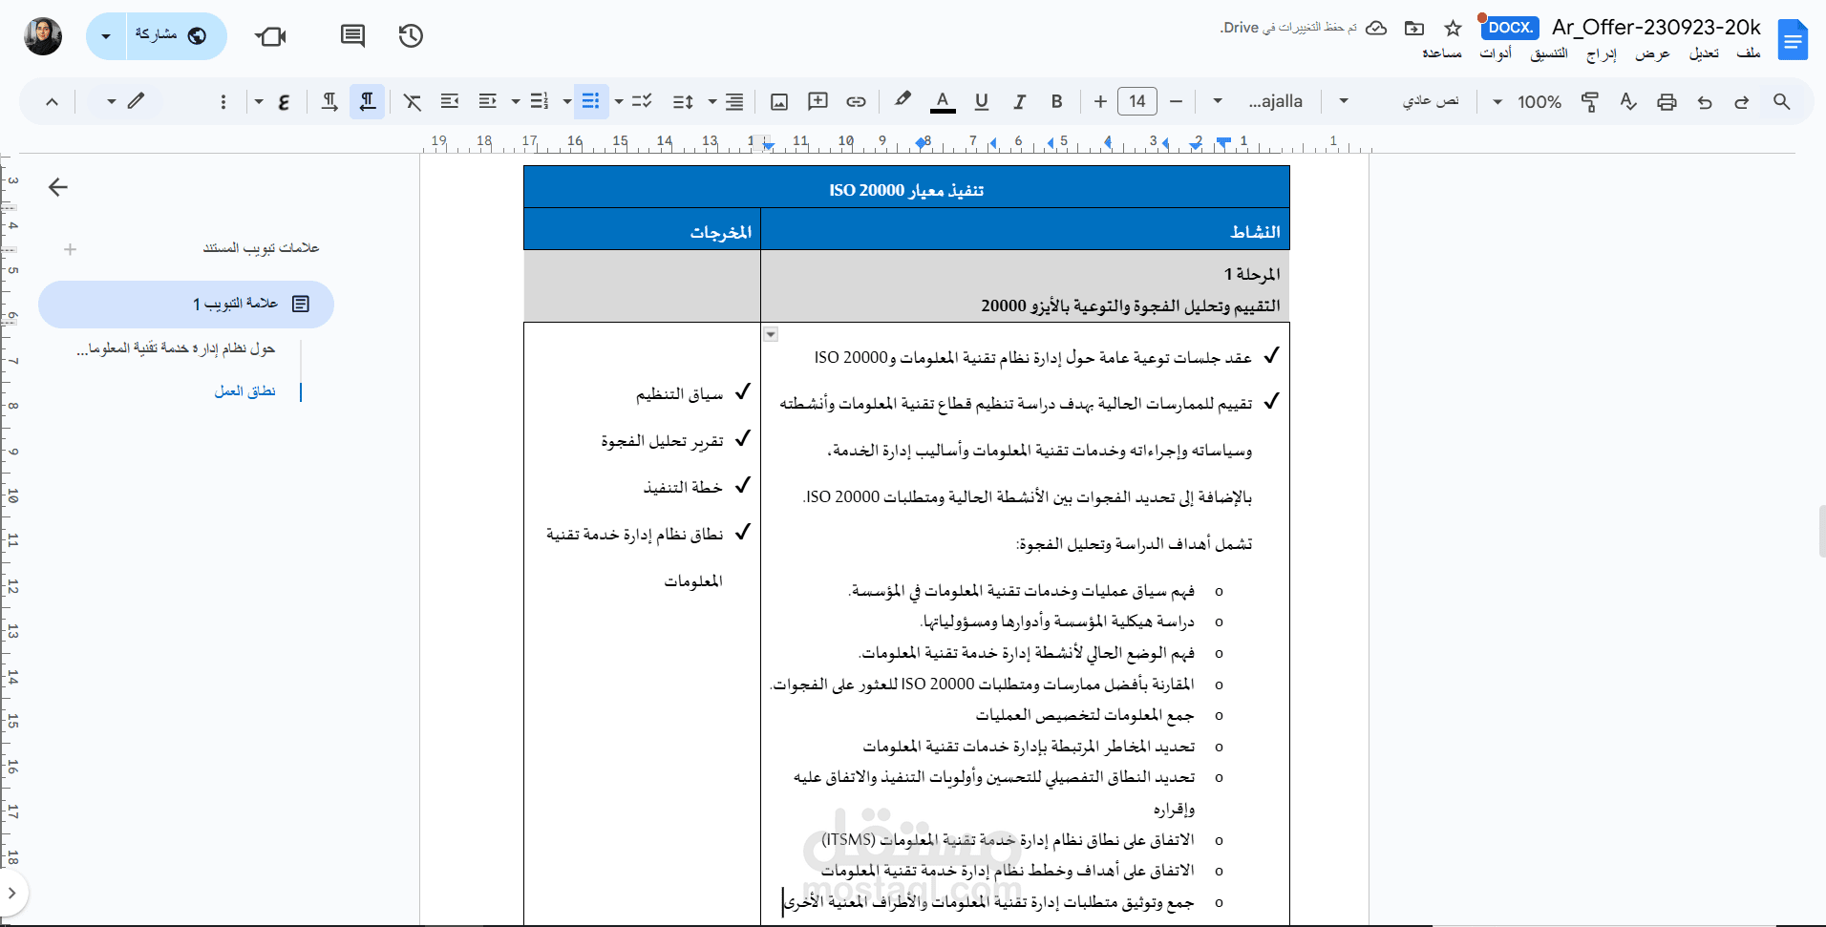Toggle the checklist format
Viewport: 1826px width, 927px height.
[641, 101]
